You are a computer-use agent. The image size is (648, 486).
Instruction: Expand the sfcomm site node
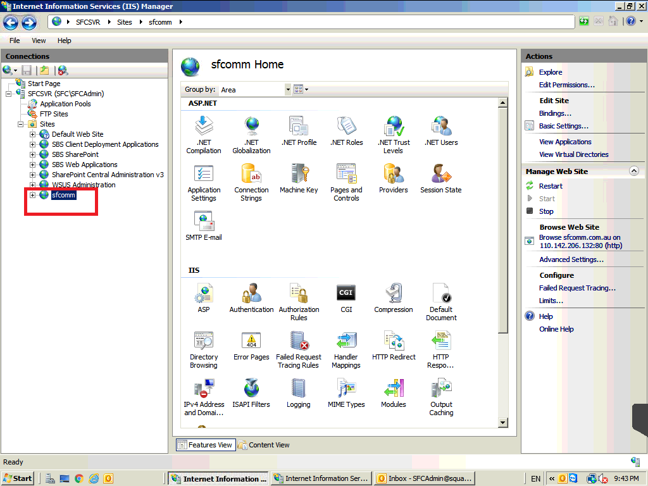point(33,195)
